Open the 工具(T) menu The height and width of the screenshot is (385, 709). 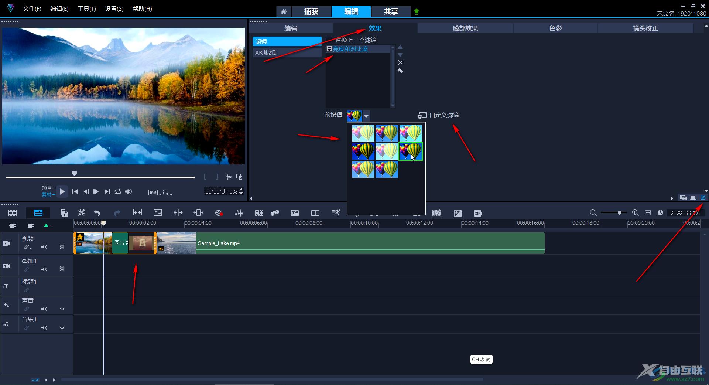[86, 9]
